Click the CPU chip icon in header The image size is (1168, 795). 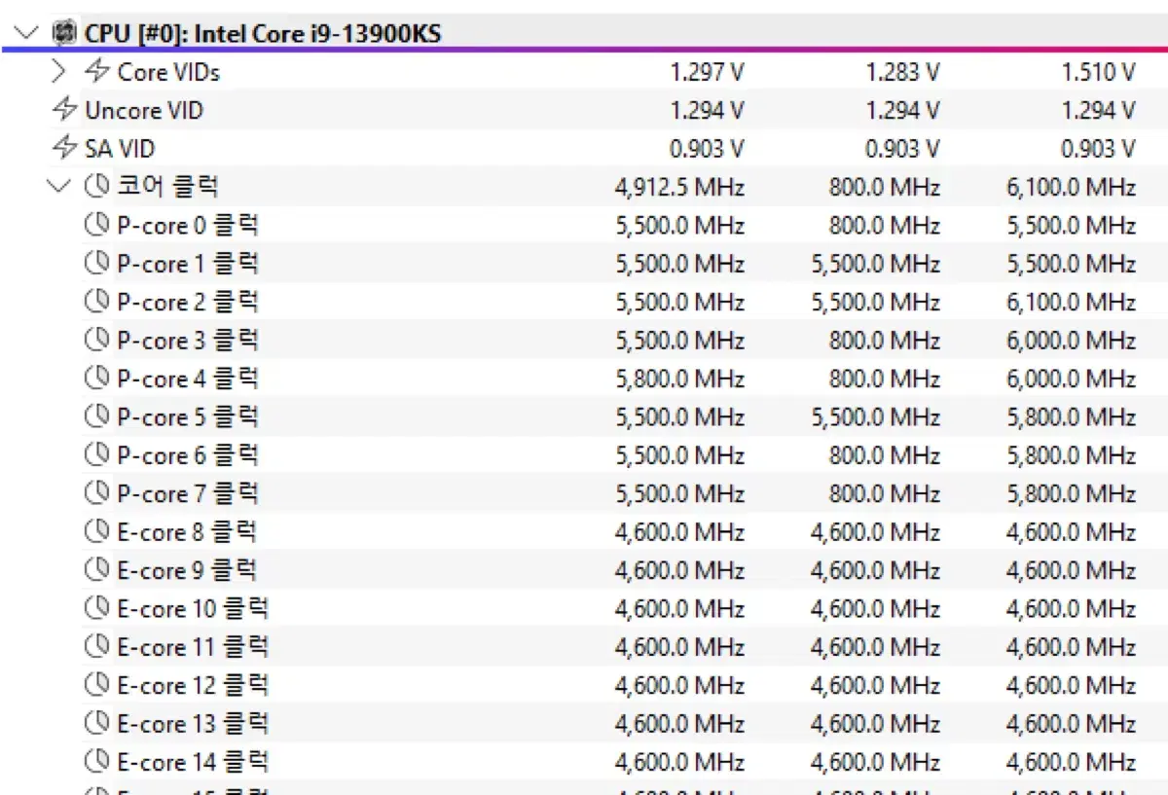(x=64, y=33)
